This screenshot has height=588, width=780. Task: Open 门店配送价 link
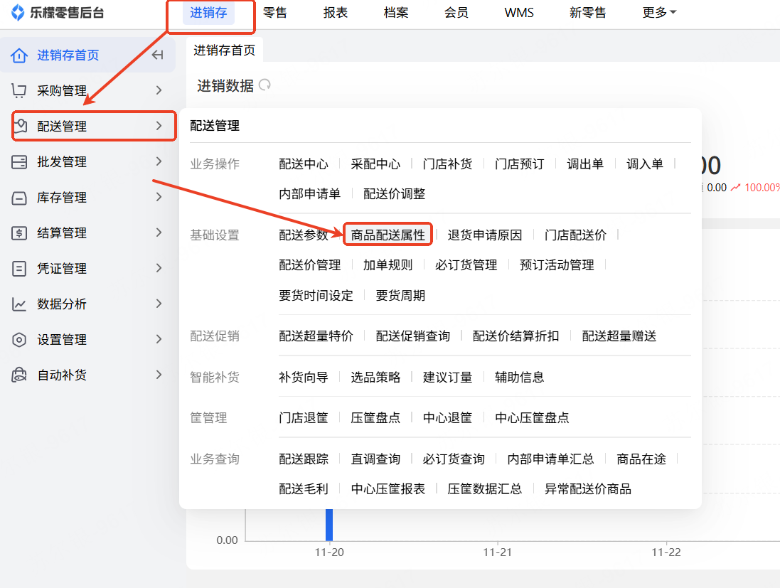point(575,235)
